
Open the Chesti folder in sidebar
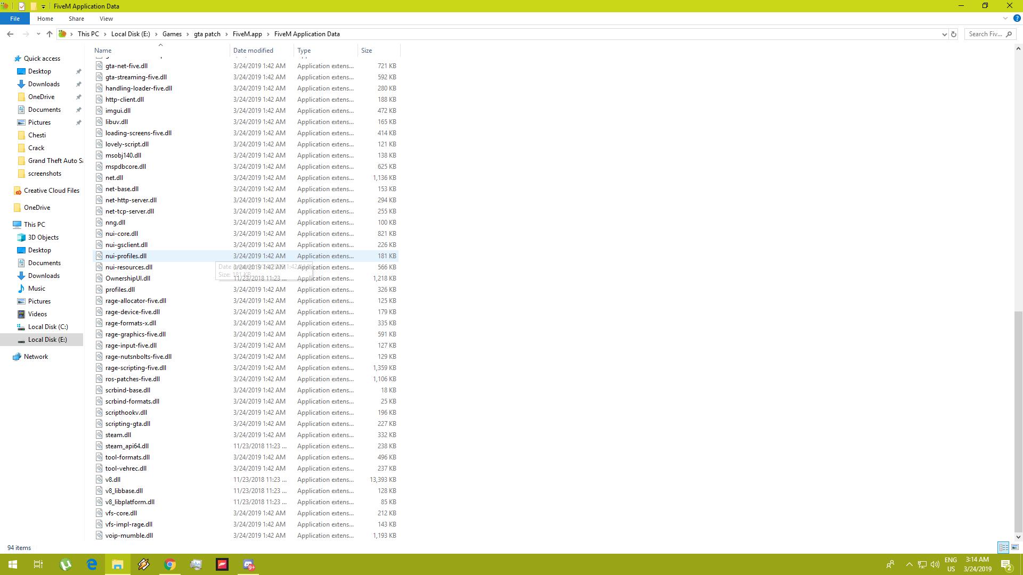point(37,135)
